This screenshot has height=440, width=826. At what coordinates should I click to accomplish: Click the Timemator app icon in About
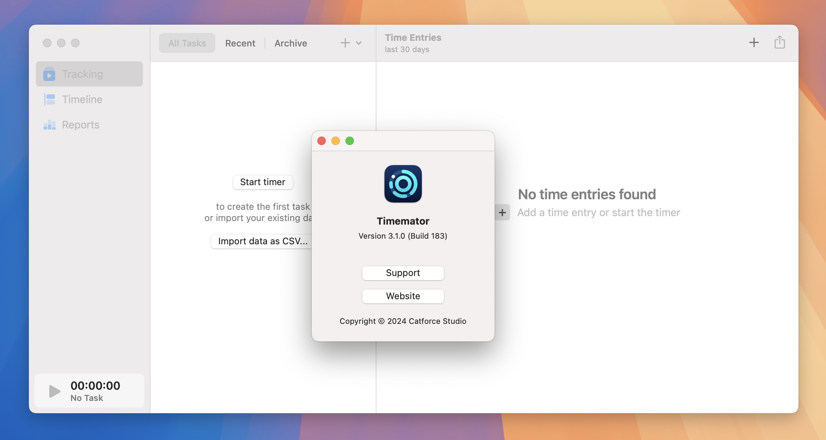(x=403, y=184)
